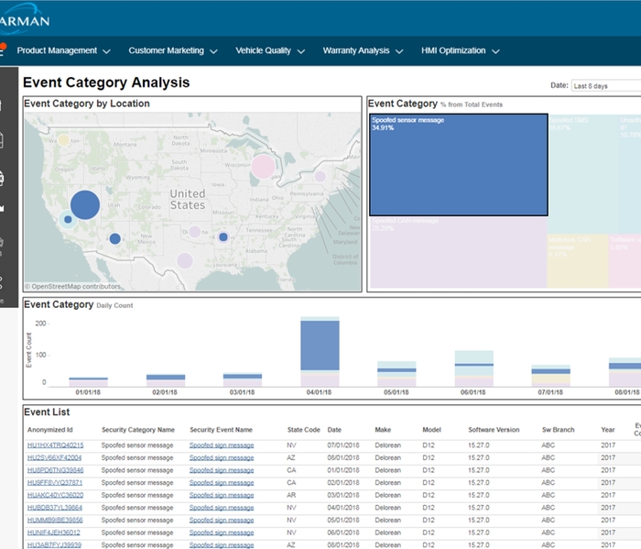
Task: Sort by the Year column header
Action: click(608, 430)
